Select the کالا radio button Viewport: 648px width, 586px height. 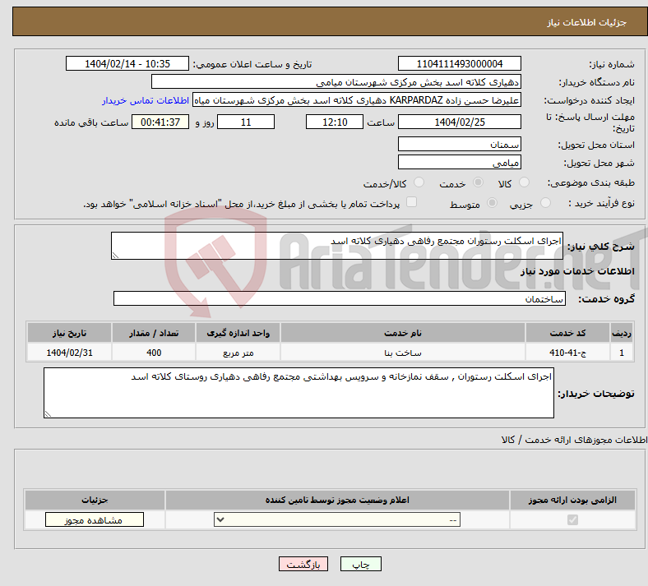(x=524, y=182)
